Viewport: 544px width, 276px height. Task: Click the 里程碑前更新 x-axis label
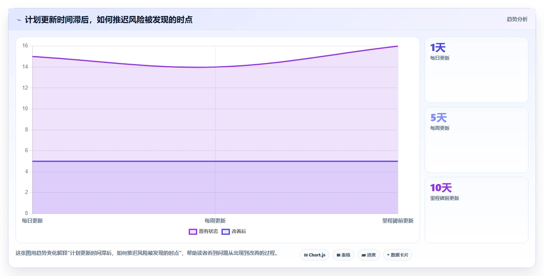[x=398, y=221]
